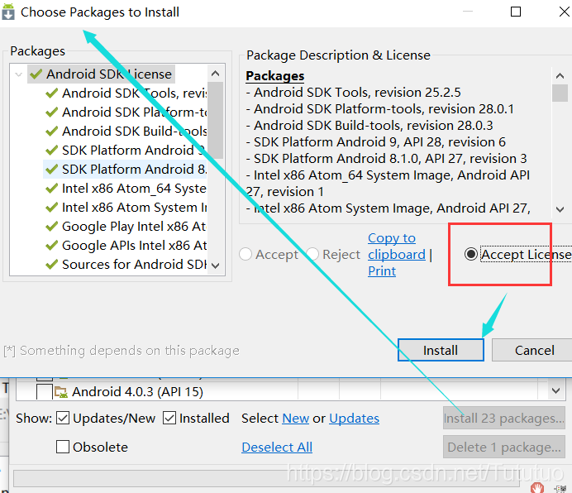The image size is (572, 493).
Task: Click the Cancel button
Action: [x=534, y=350]
